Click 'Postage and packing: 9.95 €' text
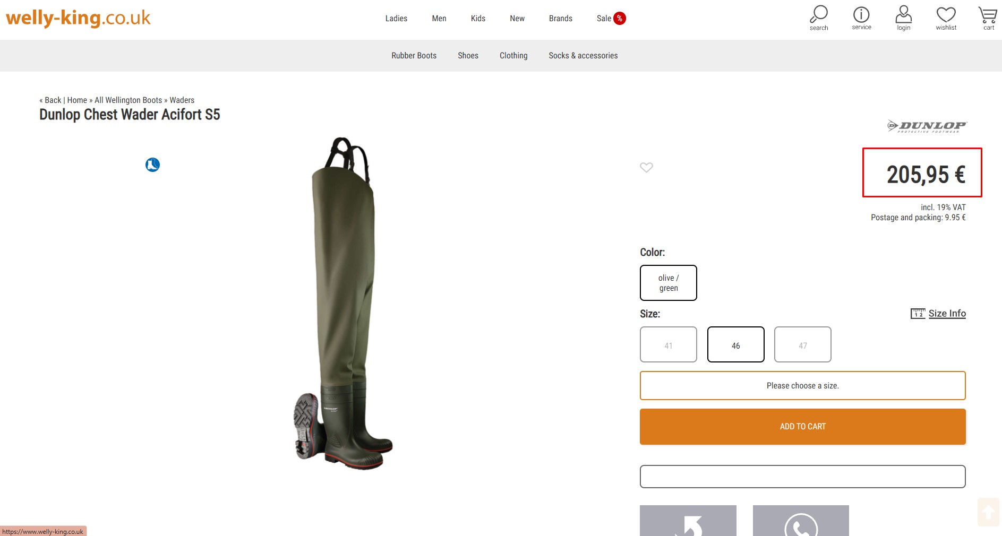 [x=918, y=218]
